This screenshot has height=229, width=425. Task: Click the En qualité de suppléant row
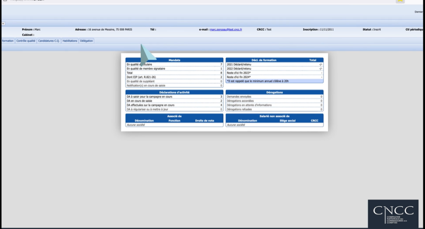point(174,81)
